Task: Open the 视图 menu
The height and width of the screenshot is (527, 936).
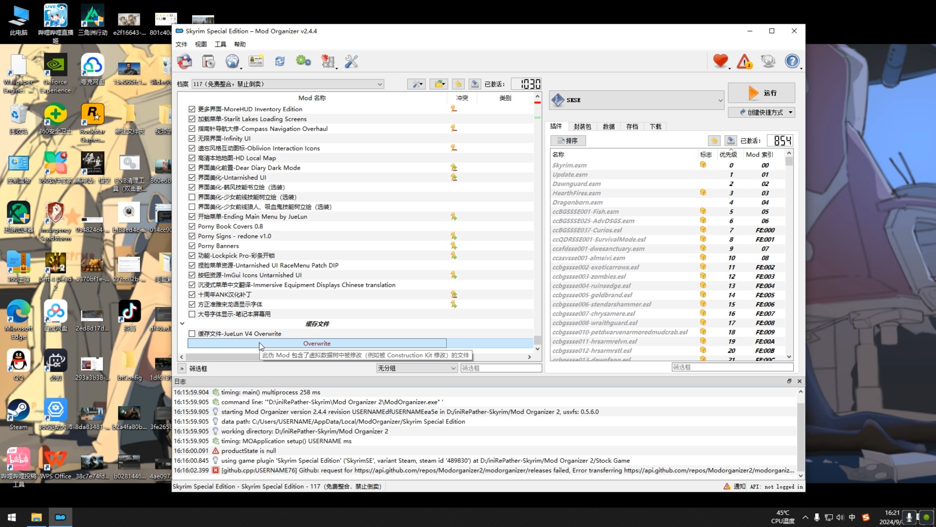Action: pyautogui.click(x=201, y=44)
